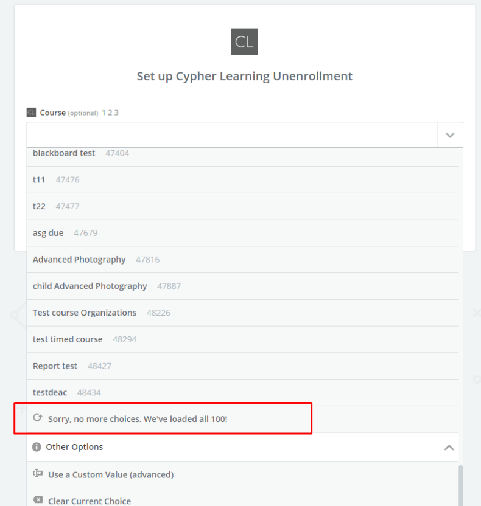Image resolution: width=481 pixels, height=506 pixels.
Task: Choose child Advanced Photography
Action: click(x=243, y=286)
